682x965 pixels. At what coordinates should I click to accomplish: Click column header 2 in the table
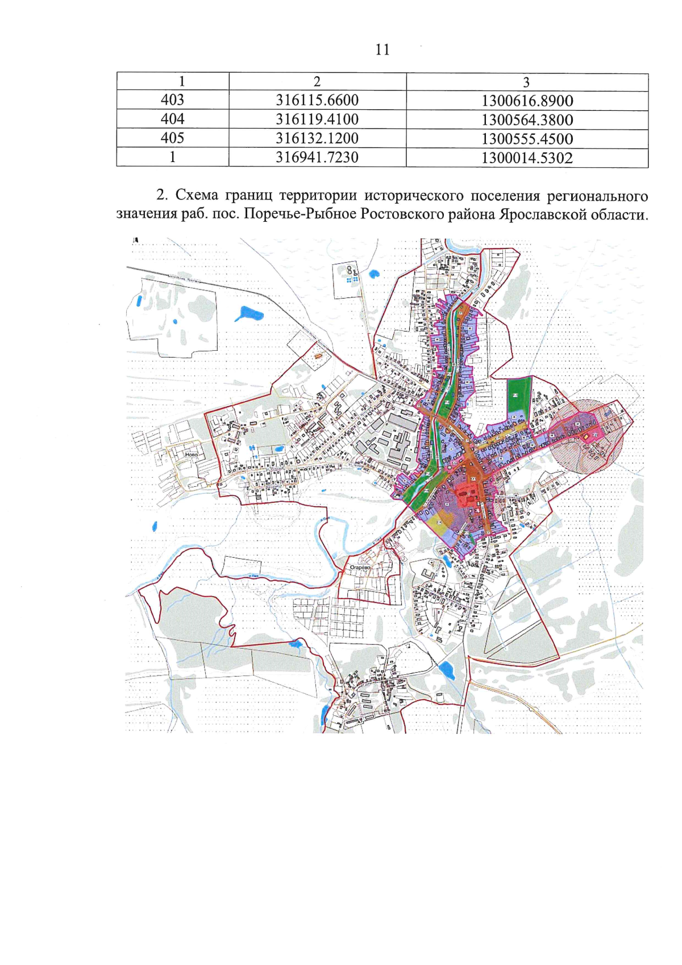click(x=317, y=82)
